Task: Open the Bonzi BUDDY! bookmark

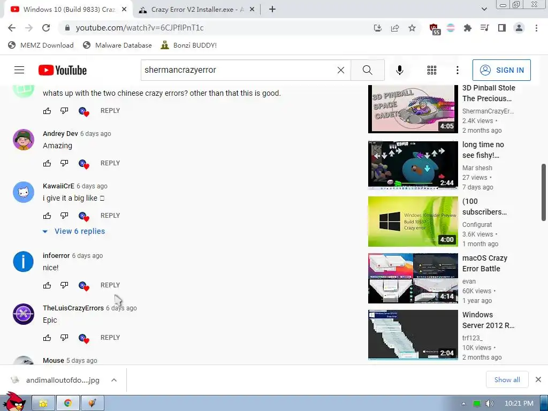Action: point(189,45)
